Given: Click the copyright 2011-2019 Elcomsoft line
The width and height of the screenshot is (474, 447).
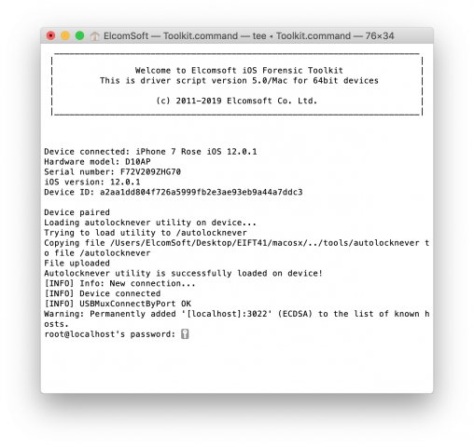Looking at the screenshot, I should tap(236, 101).
